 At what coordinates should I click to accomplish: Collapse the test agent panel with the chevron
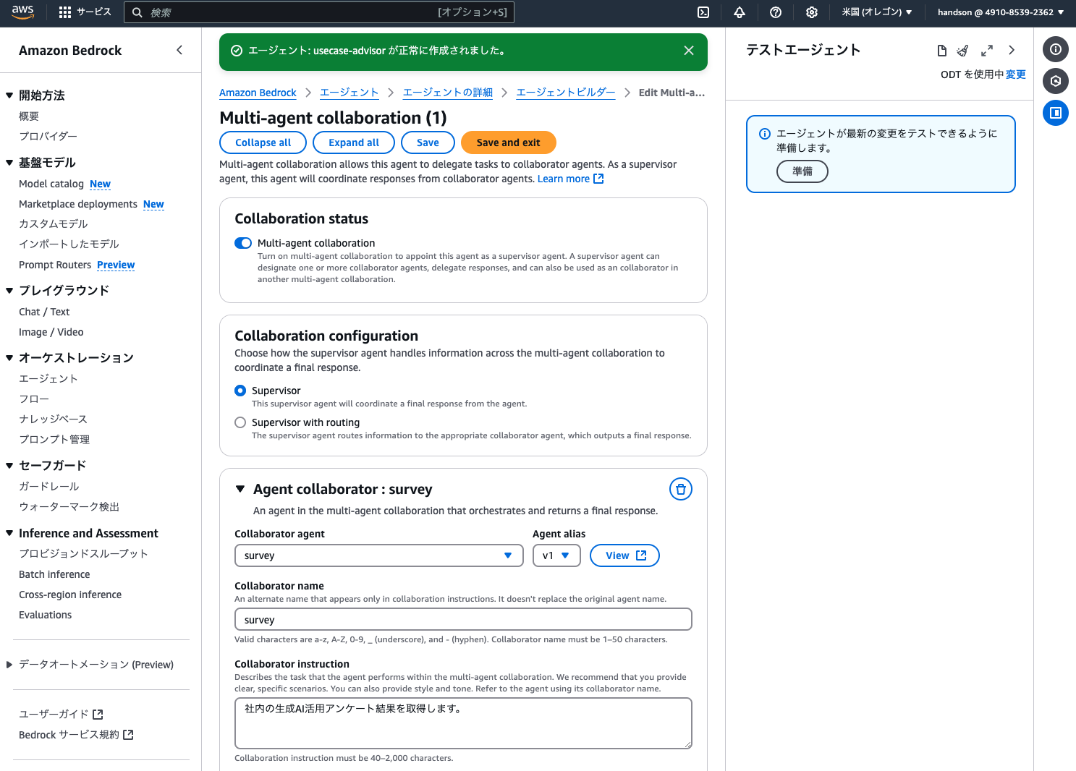1012,51
